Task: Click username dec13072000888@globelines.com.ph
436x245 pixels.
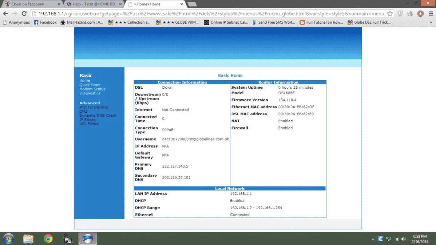Action: [x=195, y=139]
